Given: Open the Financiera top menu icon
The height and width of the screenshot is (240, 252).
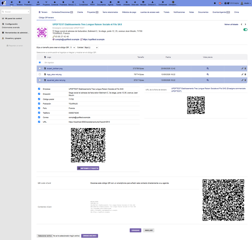Looking at the screenshot, I should pyautogui.click(x=63, y=2).
